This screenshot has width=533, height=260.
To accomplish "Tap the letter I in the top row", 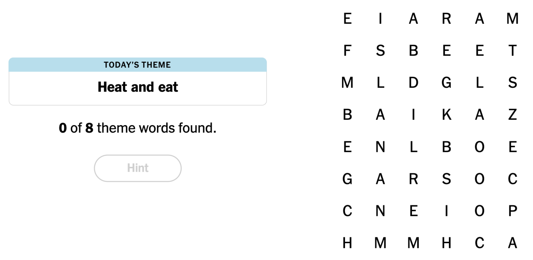I will tap(380, 19).
